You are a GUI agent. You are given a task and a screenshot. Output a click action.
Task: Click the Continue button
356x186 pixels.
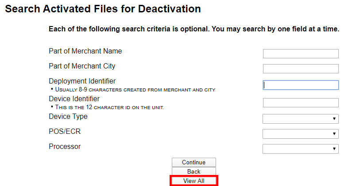pos(193,162)
